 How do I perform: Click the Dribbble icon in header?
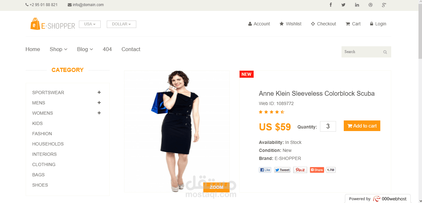pos(370,5)
